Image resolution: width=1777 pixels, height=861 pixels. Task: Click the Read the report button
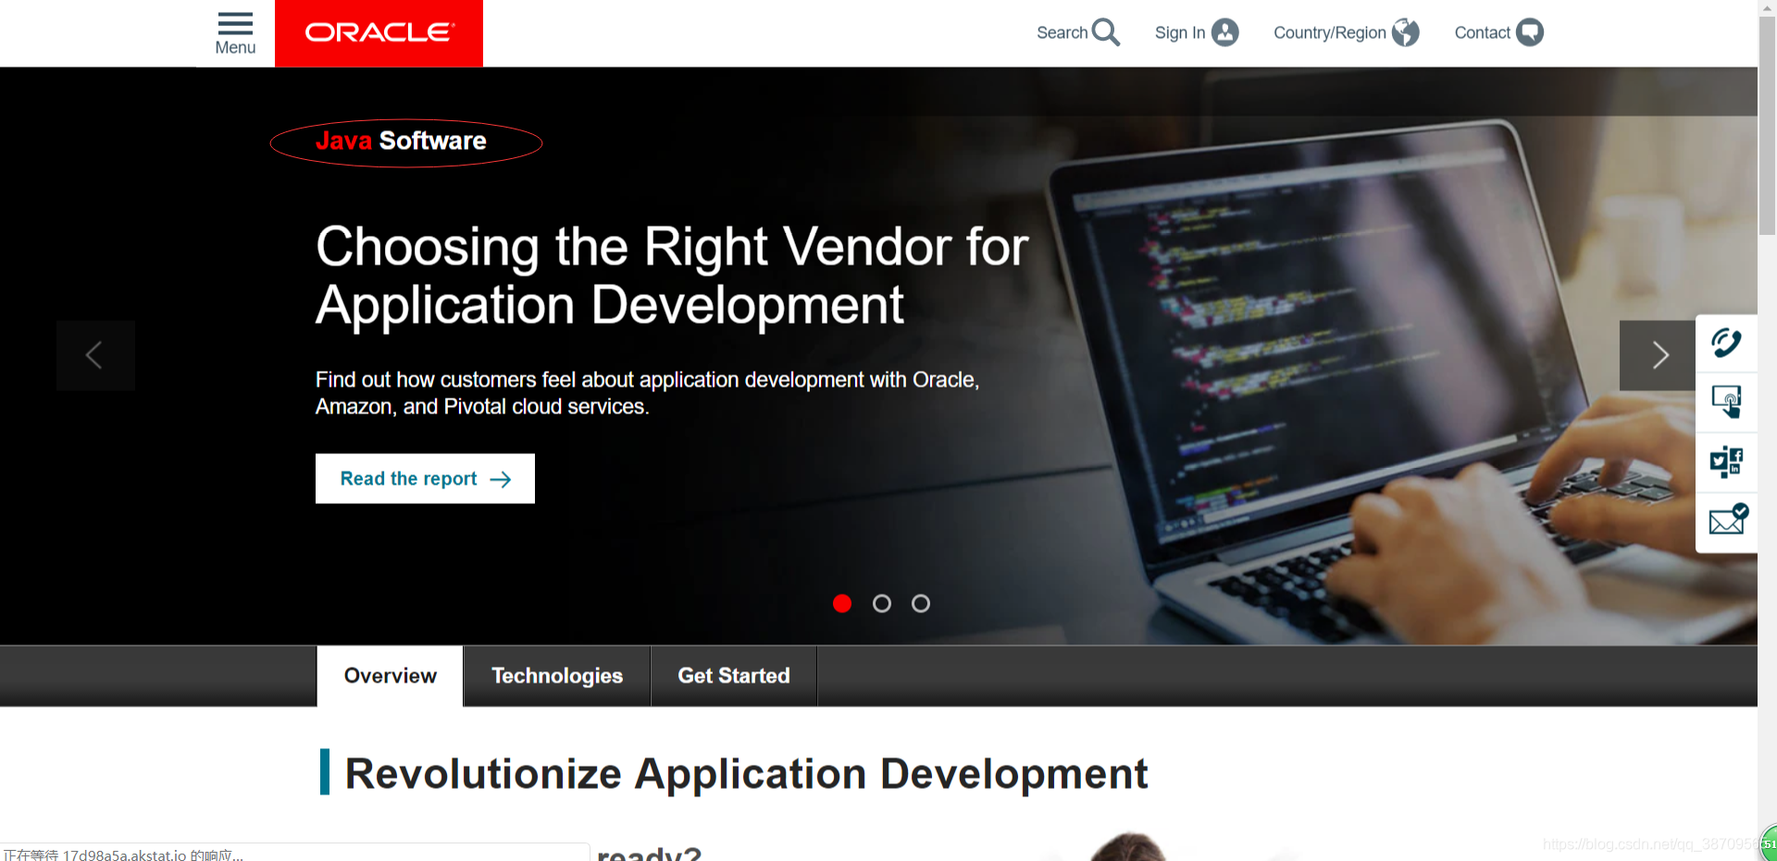[425, 478]
